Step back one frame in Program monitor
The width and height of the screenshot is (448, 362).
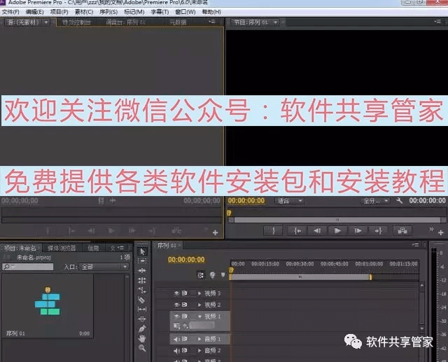pyautogui.click(x=317, y=230)
